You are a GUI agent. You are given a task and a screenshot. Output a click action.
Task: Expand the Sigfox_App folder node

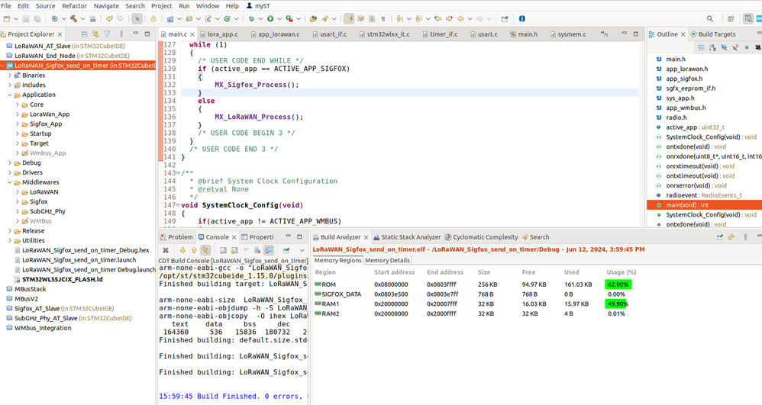coord(18,124)
